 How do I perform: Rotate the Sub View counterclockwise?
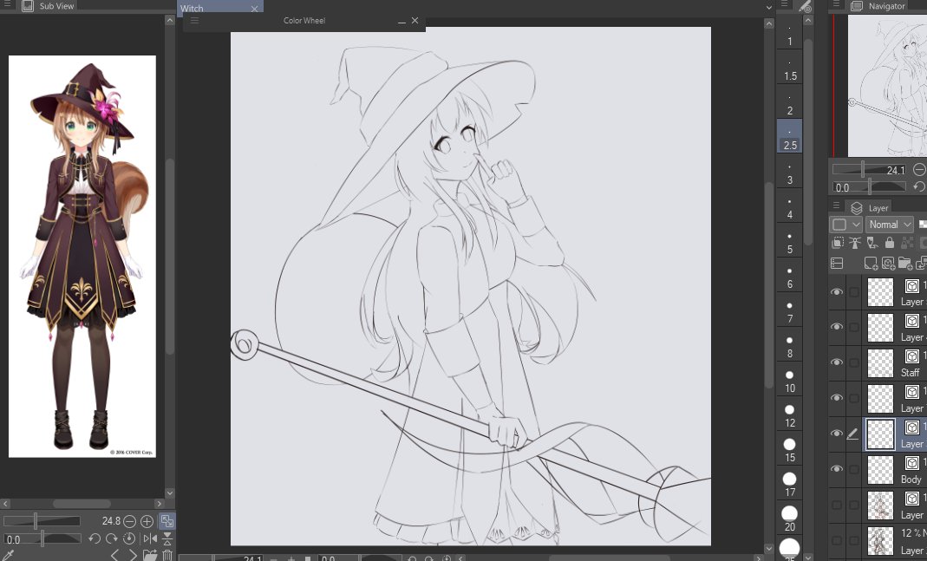click(94, 538)
